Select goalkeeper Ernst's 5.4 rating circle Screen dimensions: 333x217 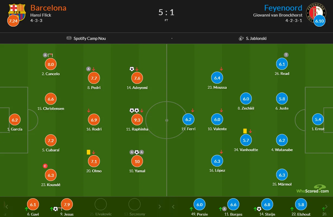[318, 119]
